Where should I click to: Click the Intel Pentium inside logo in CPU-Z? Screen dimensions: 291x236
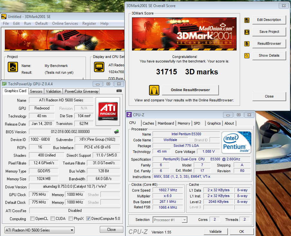pyautogui.click(x=236, y=142)
